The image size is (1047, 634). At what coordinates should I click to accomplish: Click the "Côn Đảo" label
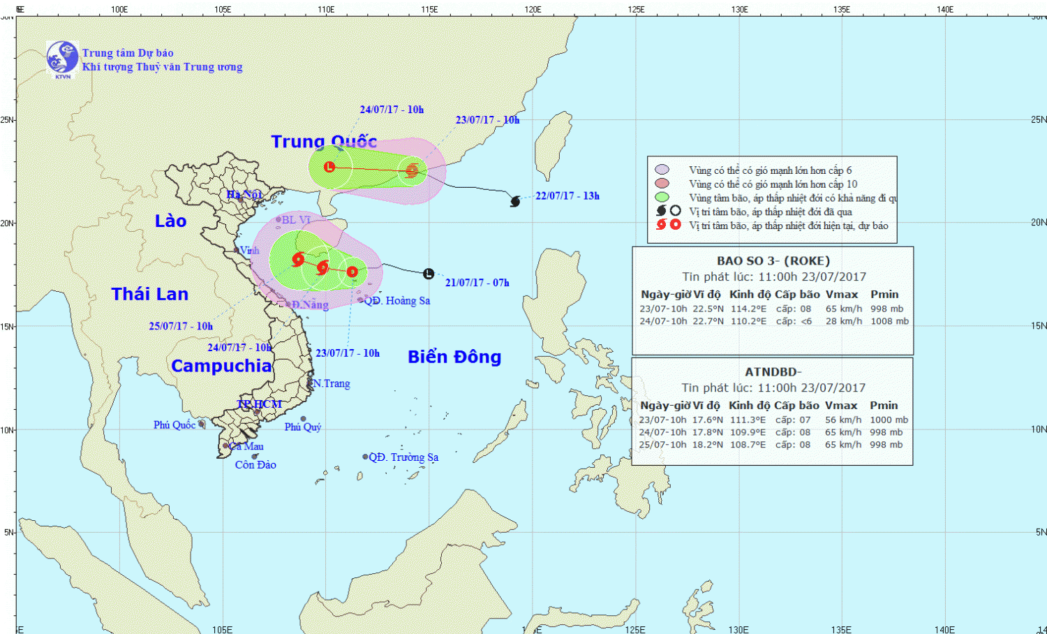(x=255, y=465)
